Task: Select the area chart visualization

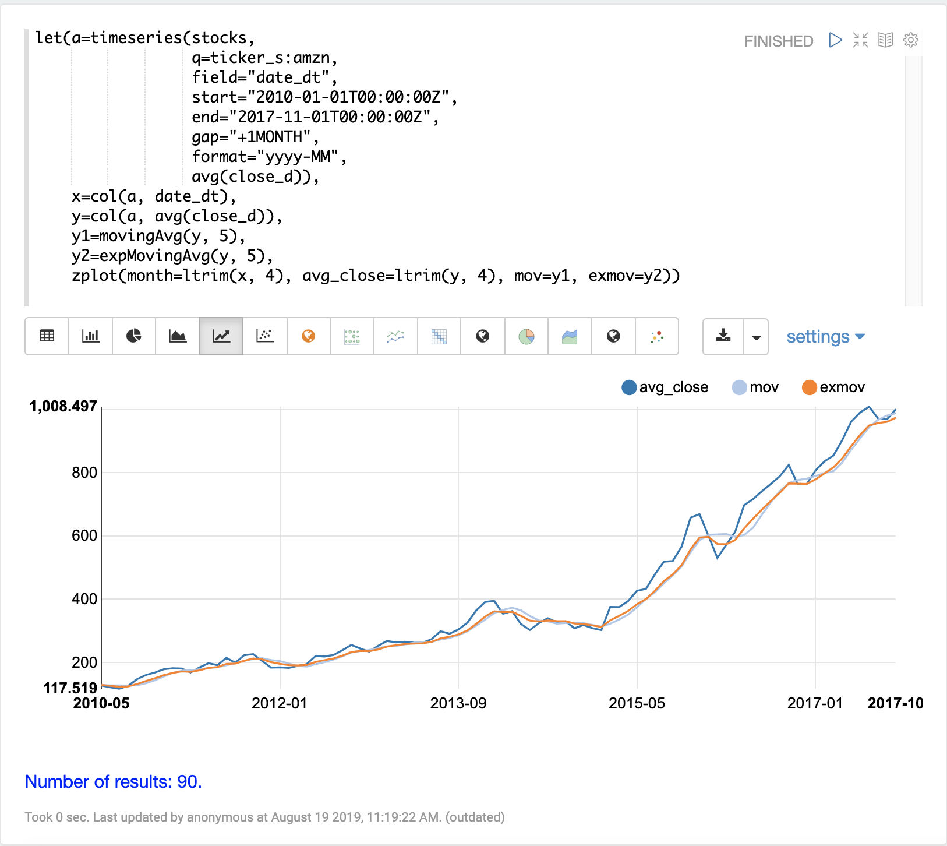Action: (178, 336)
